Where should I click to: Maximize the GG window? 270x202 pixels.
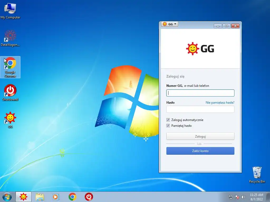click(226, 26)
